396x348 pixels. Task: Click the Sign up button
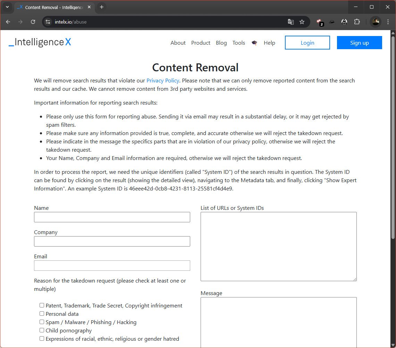359,43
